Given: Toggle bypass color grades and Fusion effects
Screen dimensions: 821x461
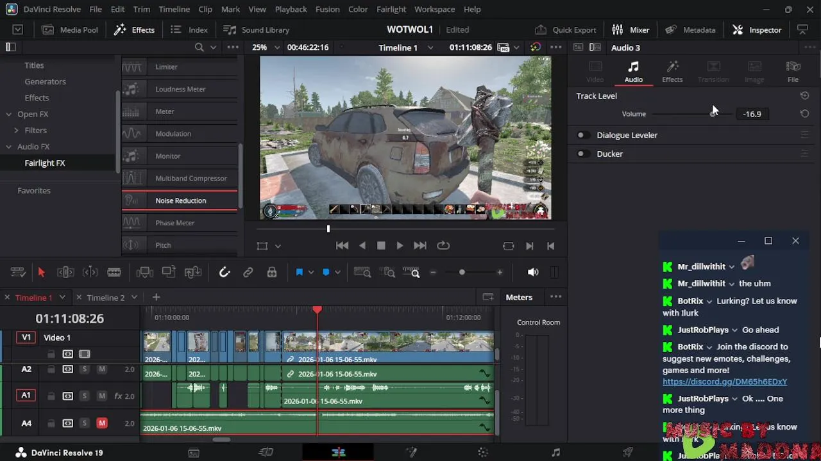Looking at the screenshot, I should [x=535, y=47].
